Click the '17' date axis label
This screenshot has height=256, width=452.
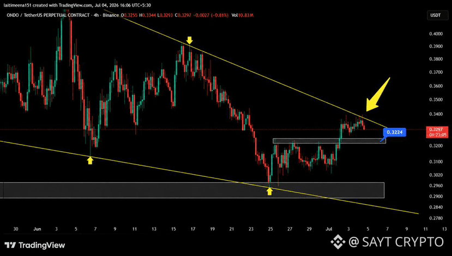coord(193,229)
